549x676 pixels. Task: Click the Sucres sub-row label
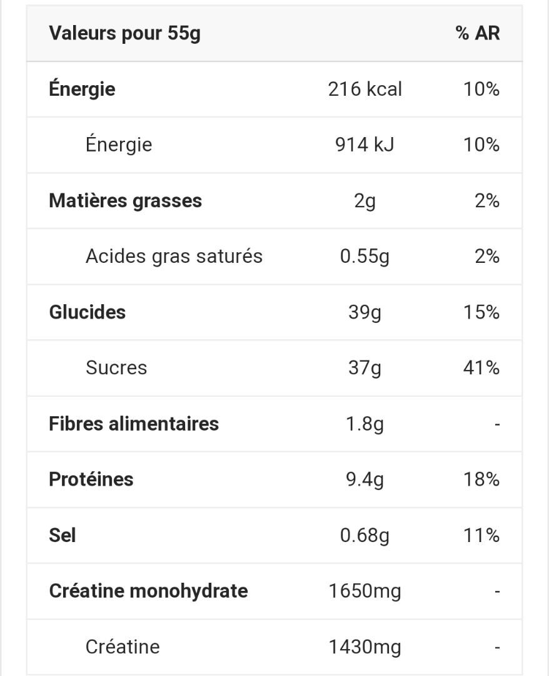pos(116,368)
